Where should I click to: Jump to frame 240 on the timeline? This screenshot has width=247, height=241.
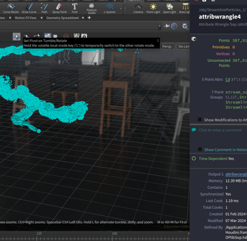115,233
